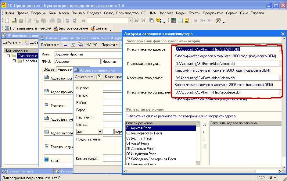Open the Зарплата menu

tap(166, 13)
